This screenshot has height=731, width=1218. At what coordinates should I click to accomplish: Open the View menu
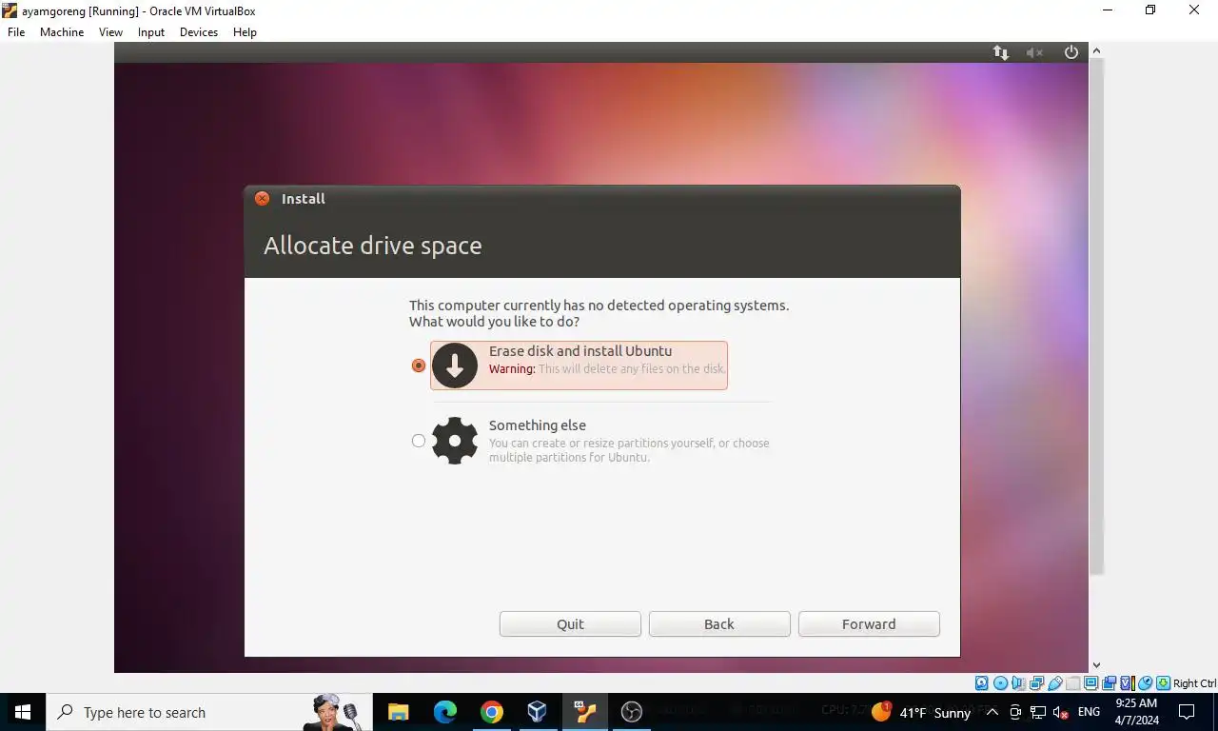coord(111,32)
